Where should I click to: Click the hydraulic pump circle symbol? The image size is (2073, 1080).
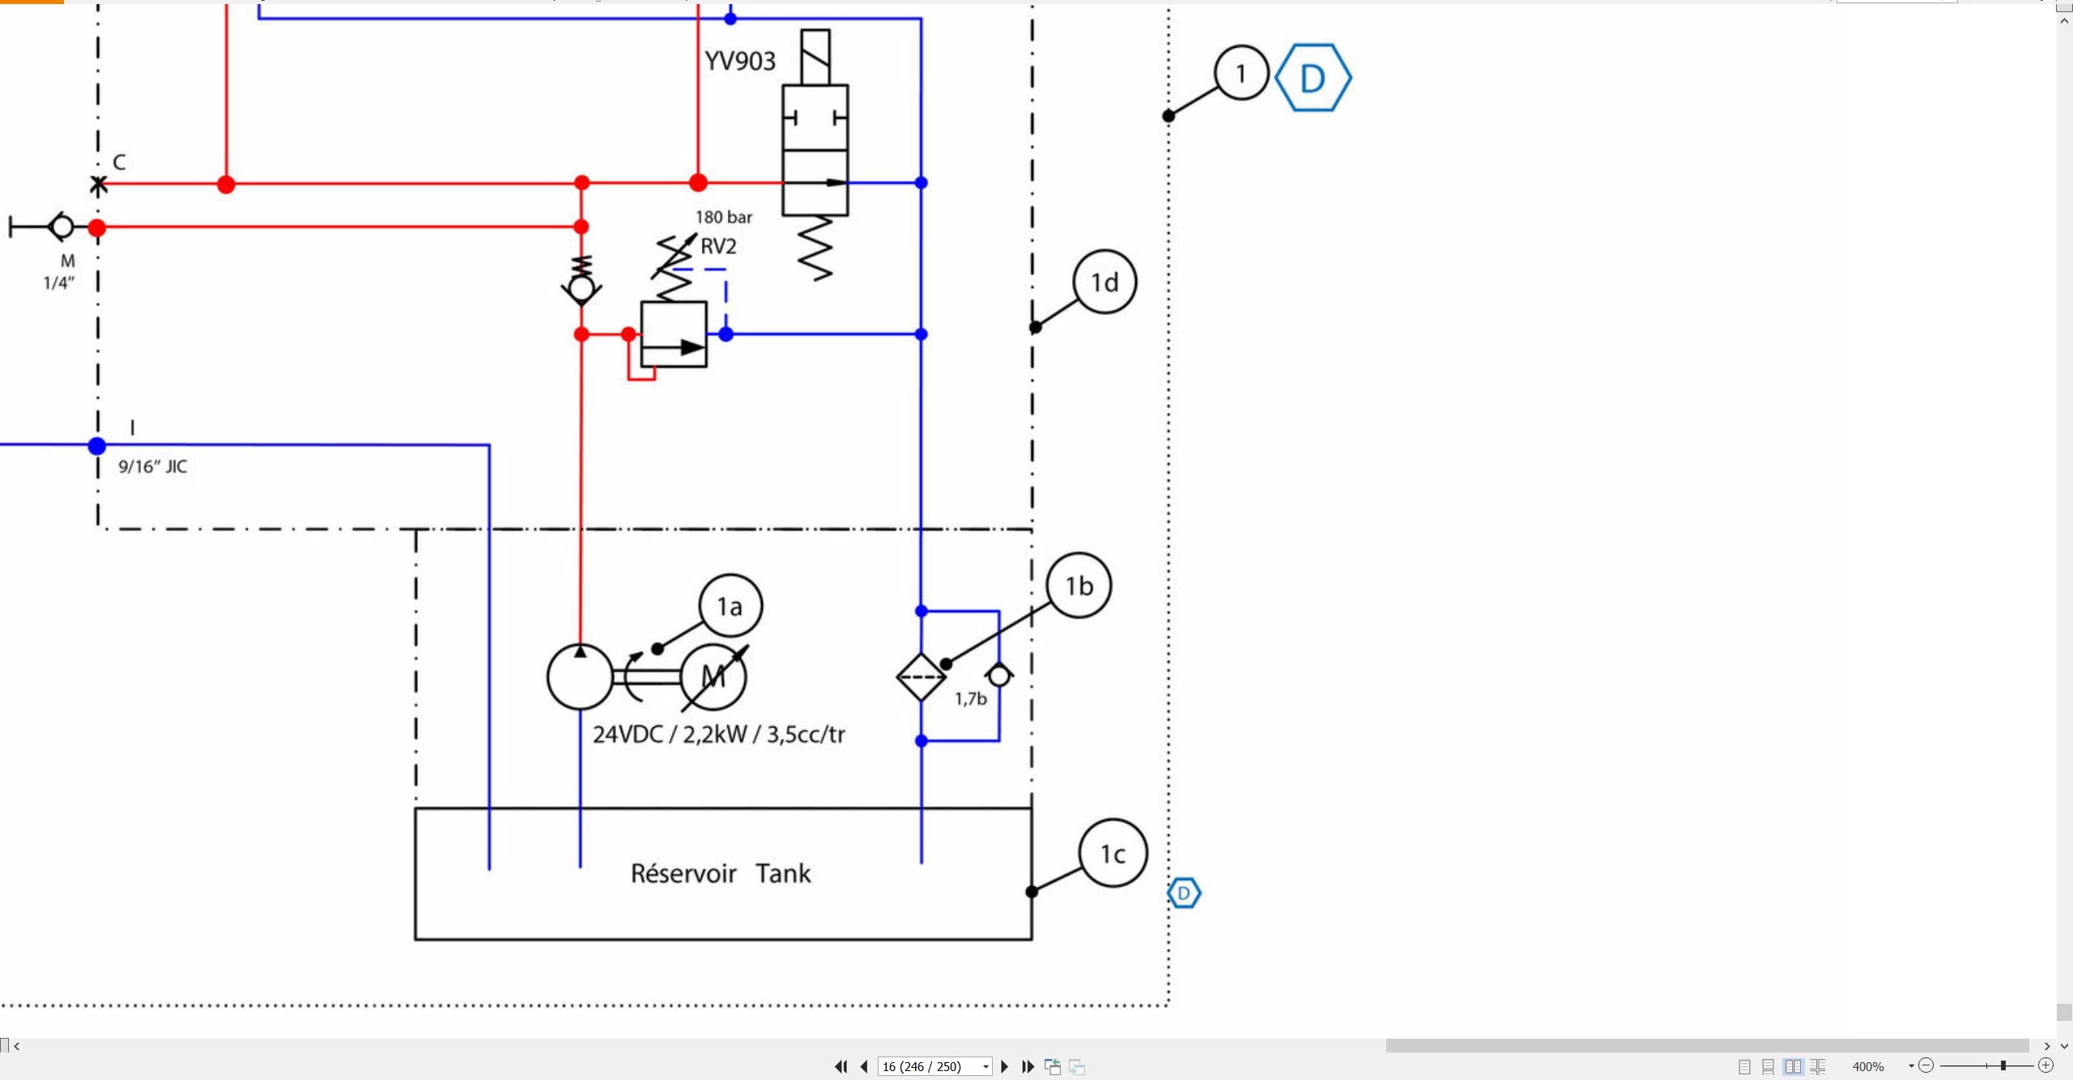[580, 677]
